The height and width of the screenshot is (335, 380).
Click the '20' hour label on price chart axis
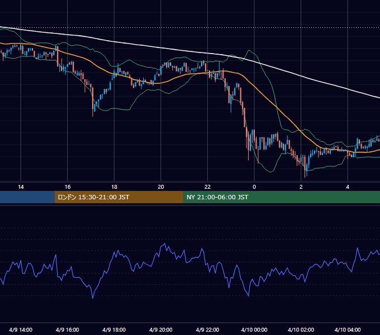(161, 187)
